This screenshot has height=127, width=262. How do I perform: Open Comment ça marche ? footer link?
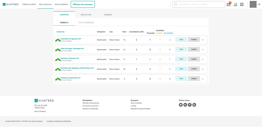click(x=91, y=106)
